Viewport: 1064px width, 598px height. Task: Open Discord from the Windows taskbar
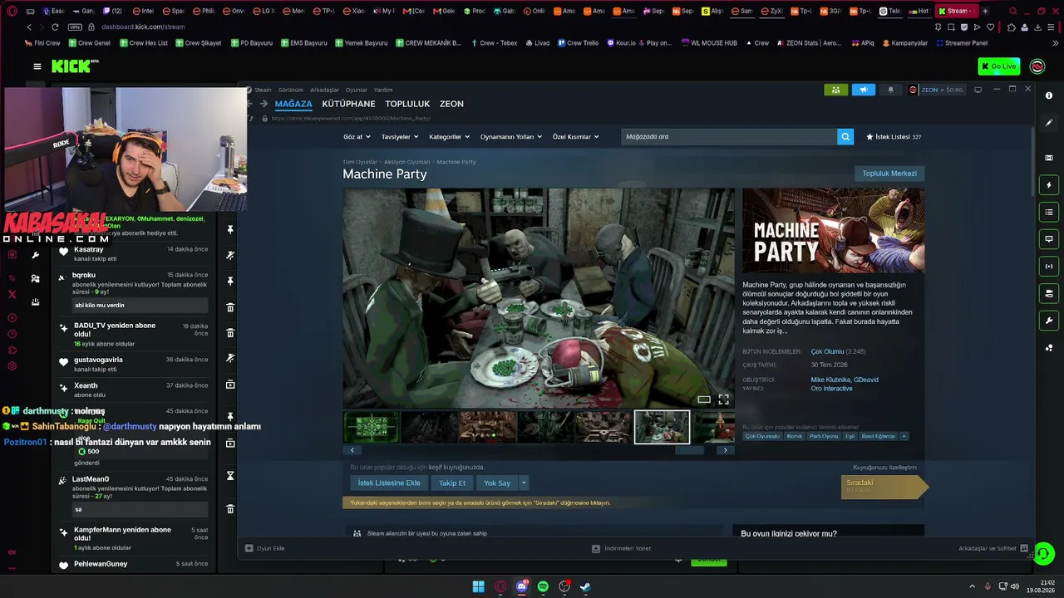[521, 586]
